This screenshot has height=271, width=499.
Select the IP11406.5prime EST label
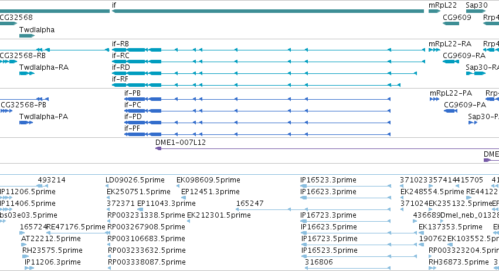pos(28,204)
